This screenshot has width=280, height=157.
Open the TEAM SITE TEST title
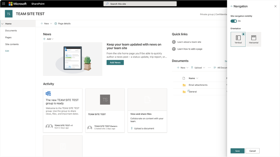[x=30, y=14]
